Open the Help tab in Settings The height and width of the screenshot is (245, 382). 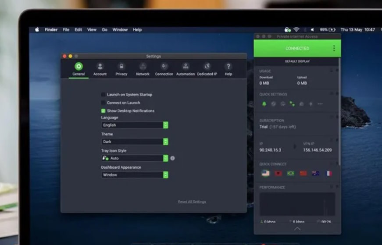click(228, 69)
